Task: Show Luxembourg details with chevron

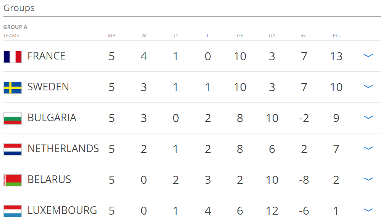Action: 368,210
